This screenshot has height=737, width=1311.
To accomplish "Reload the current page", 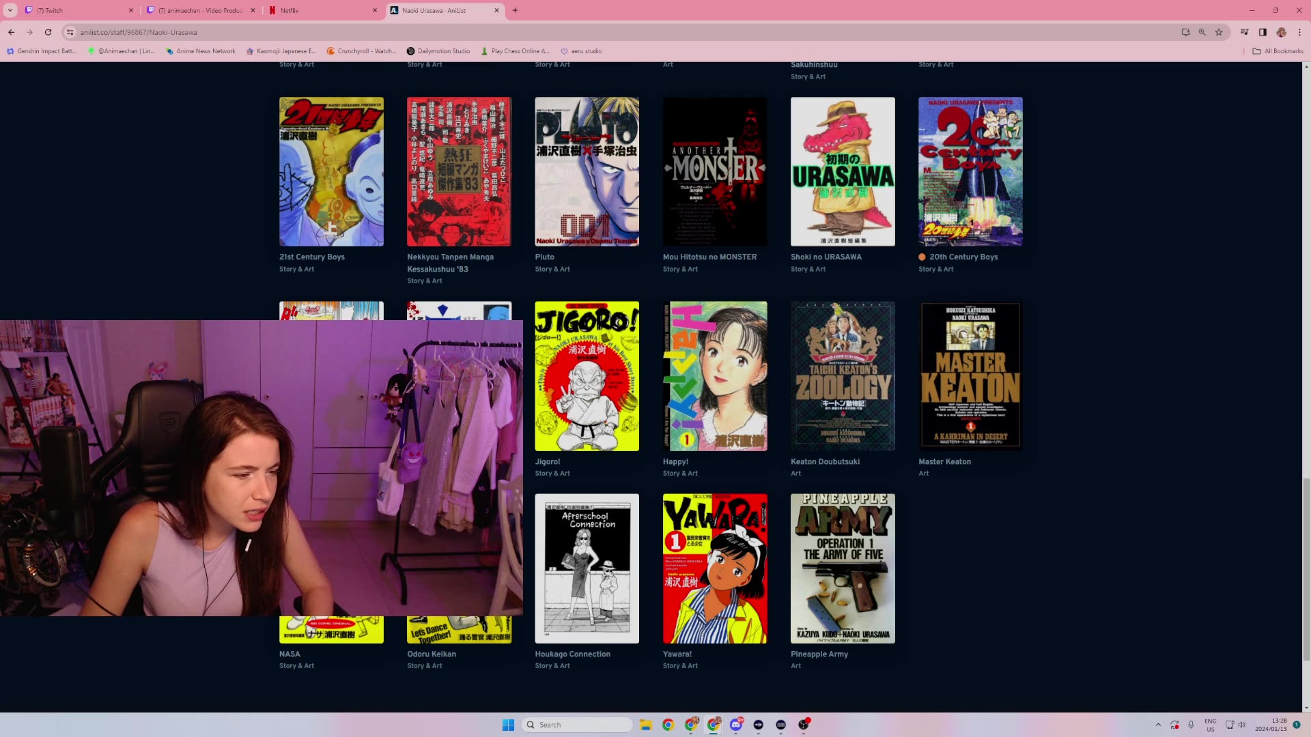I will click(x=48, y=32).
